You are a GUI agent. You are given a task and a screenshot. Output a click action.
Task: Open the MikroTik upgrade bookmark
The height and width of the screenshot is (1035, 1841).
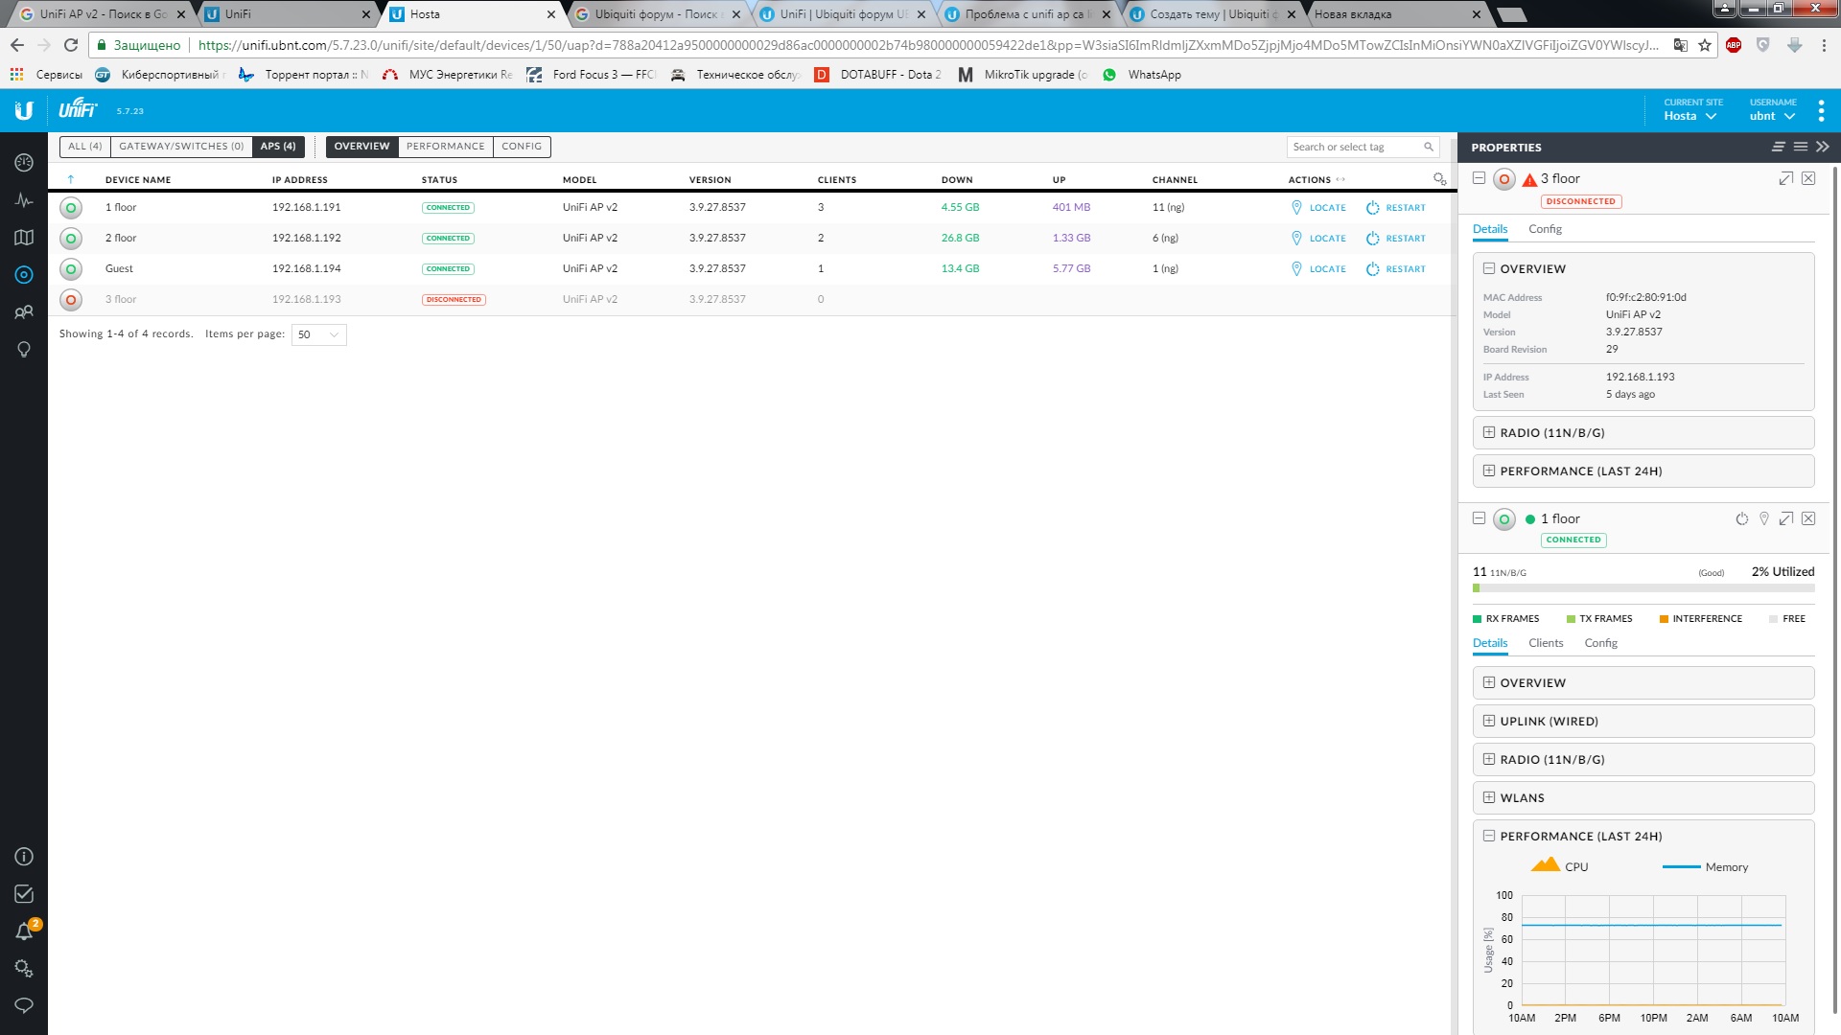[x=1023, y=75]
